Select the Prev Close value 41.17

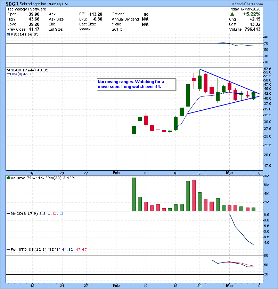[x=34, y=29]
